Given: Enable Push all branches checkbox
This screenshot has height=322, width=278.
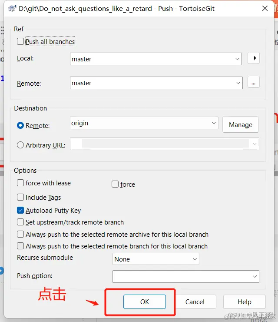Looking at the screenshot, I should [x=20, y=41].
